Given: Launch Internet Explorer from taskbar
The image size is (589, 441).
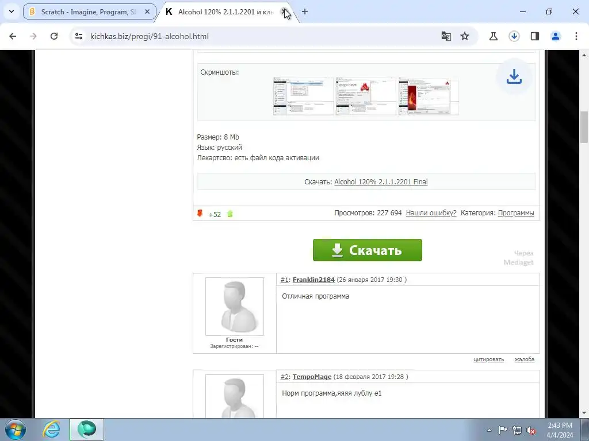Looking at the screenshot, I should point(51,430).
